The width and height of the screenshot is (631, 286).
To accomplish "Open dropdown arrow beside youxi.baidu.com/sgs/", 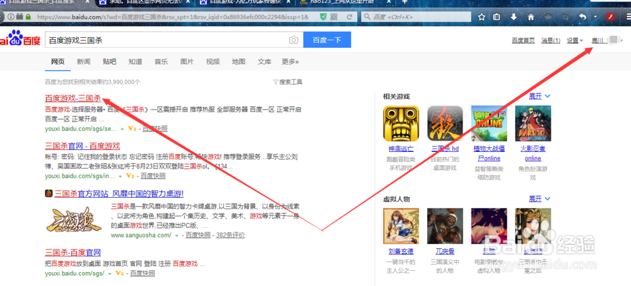I will point(110,273).
